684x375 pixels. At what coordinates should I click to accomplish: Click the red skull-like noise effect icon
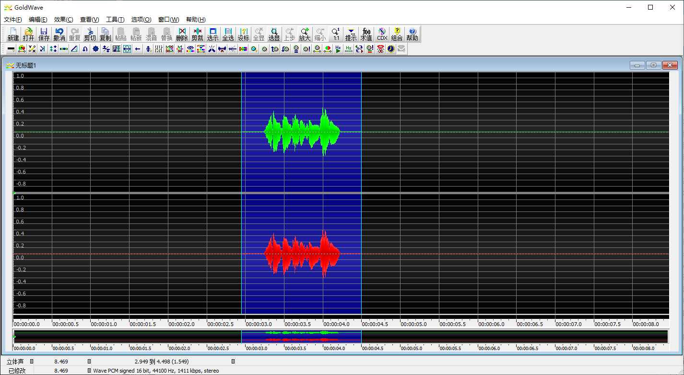click(380, 49)
